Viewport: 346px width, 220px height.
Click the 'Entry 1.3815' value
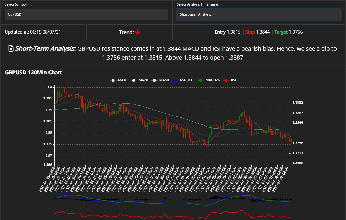(x=227, y=32)
